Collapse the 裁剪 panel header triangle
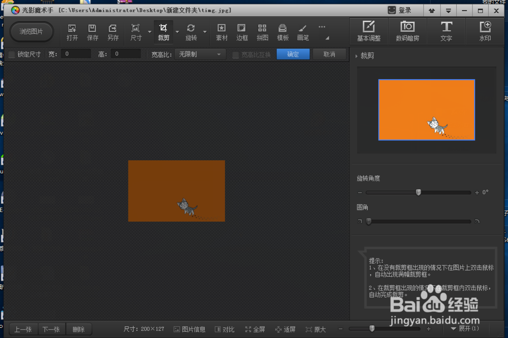 tap(357, 56)
